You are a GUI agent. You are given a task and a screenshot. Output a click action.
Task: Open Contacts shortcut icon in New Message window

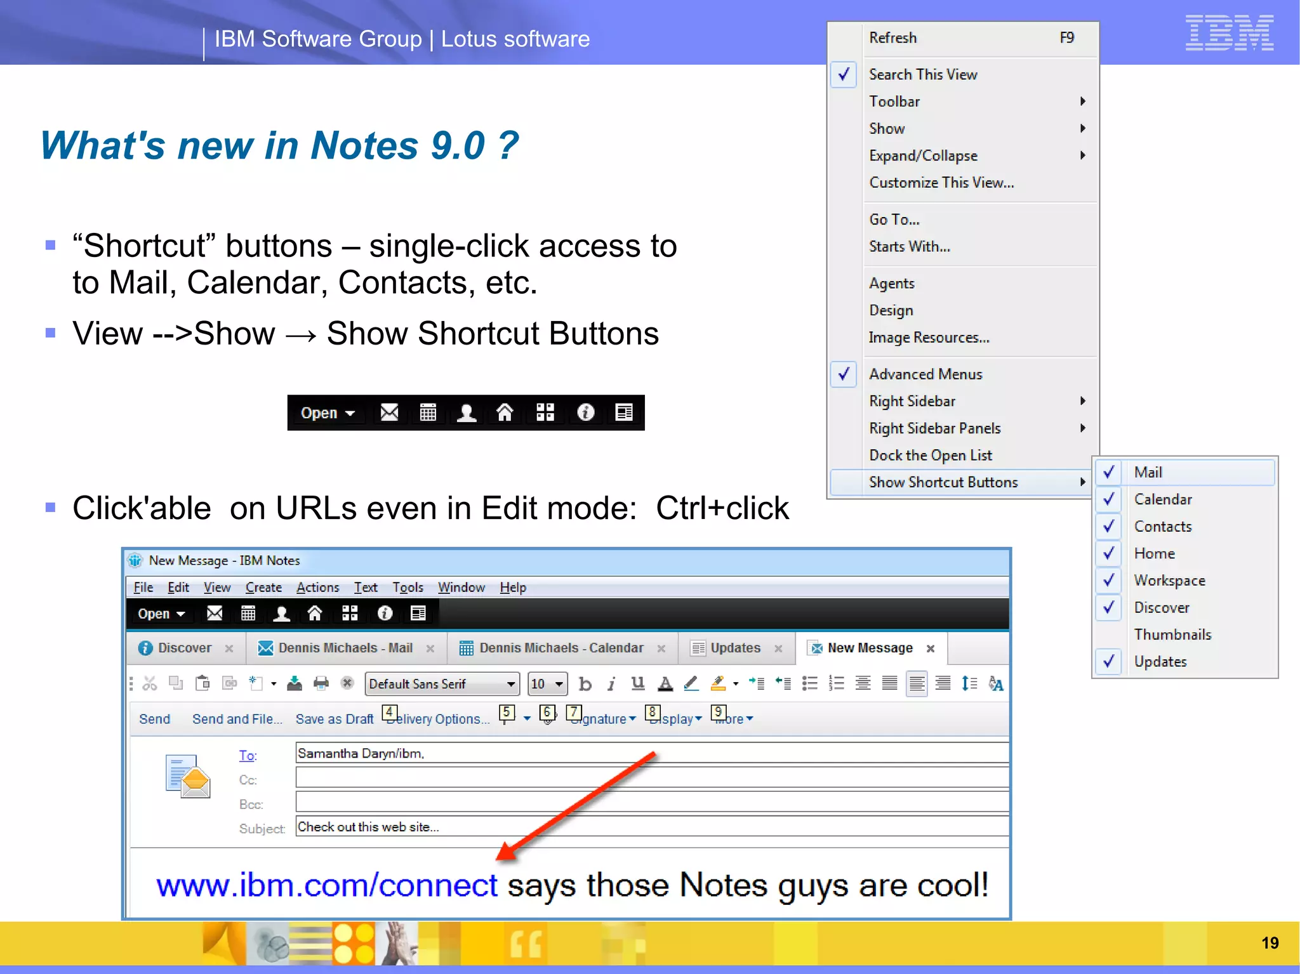pos(281,613)
